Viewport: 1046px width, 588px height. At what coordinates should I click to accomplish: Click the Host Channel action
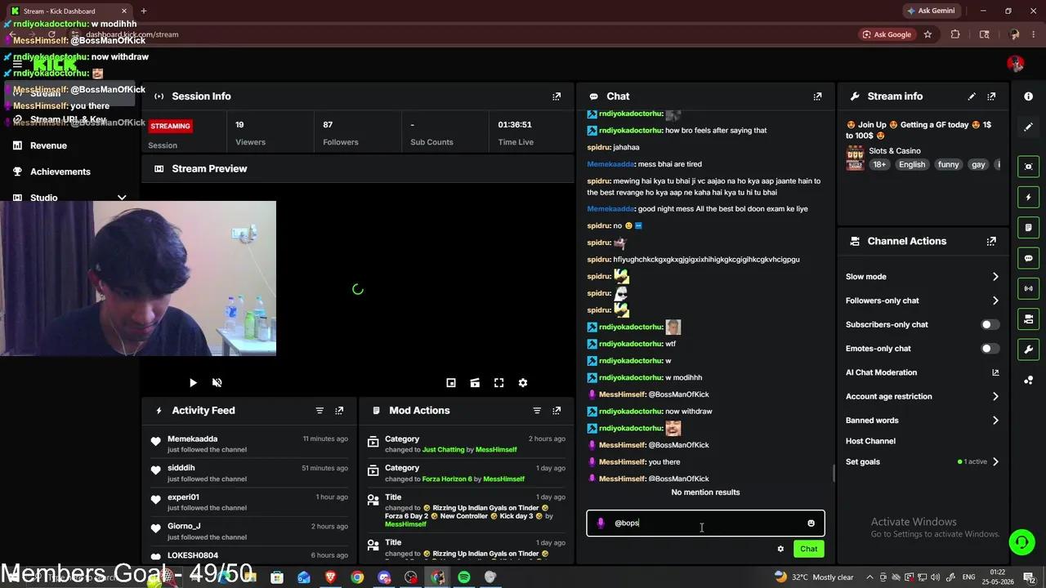click(x=870, y=441)
